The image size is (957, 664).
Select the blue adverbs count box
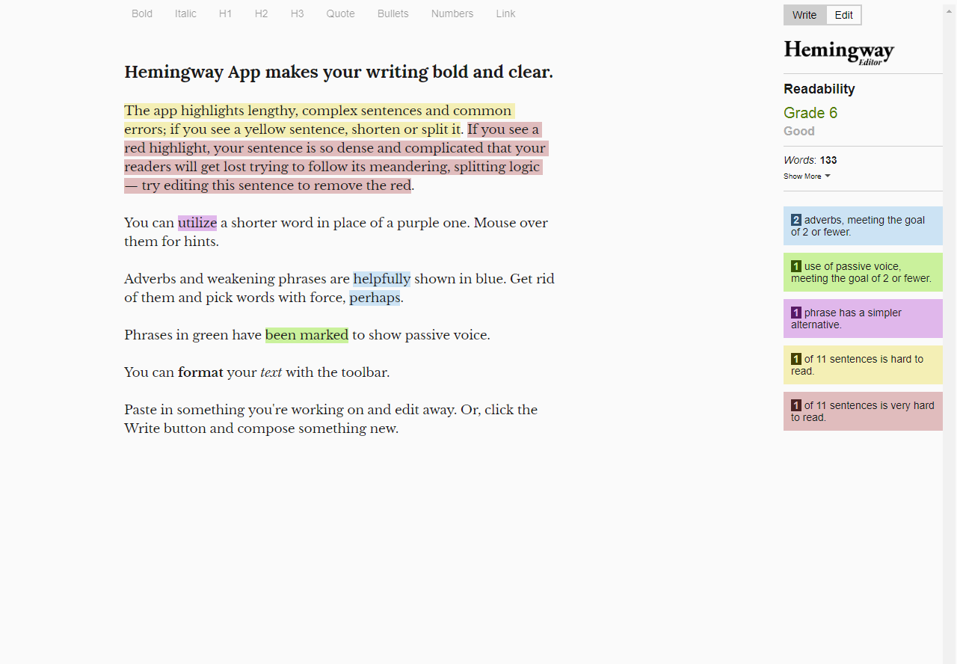863,226
